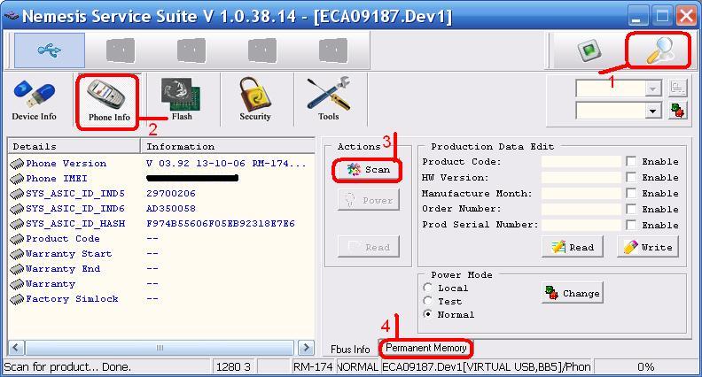Open Phone Info section
The width and height of the screenshot is (702, 377).
(x=109, y=101)
